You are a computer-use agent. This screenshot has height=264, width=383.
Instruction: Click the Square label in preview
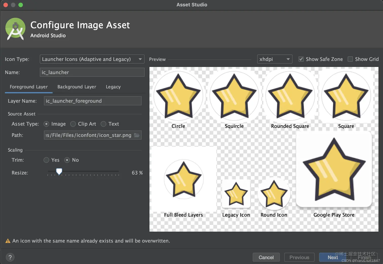(x=346, y=126)
